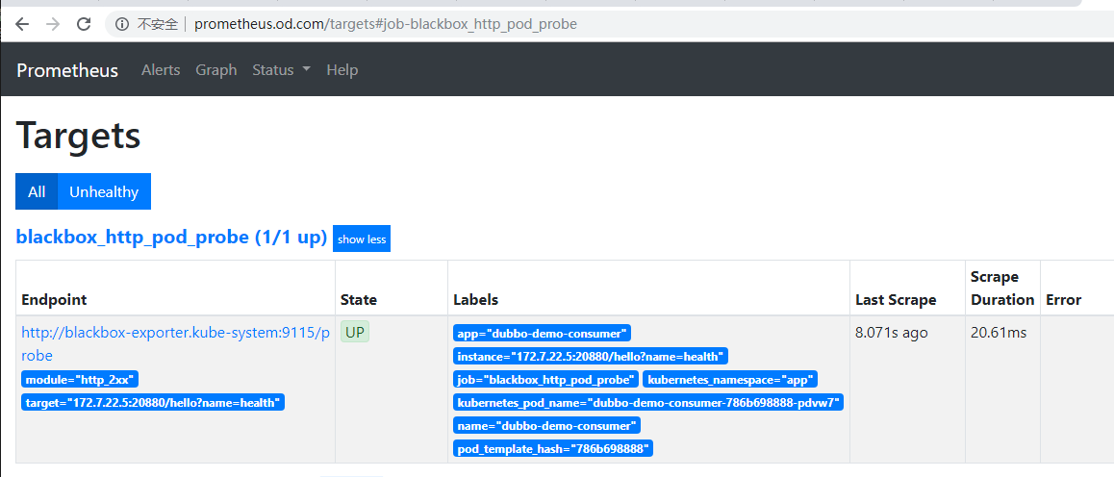Click the browser forward arrow
The image size is (1114, 477).
click(x=53, y=24)
